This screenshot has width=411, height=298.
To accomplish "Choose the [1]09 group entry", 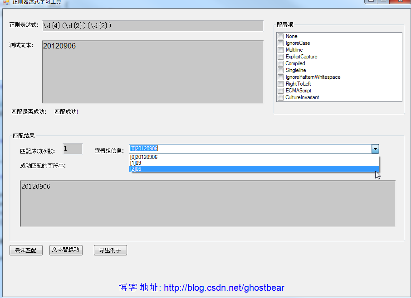I will 254,163.
